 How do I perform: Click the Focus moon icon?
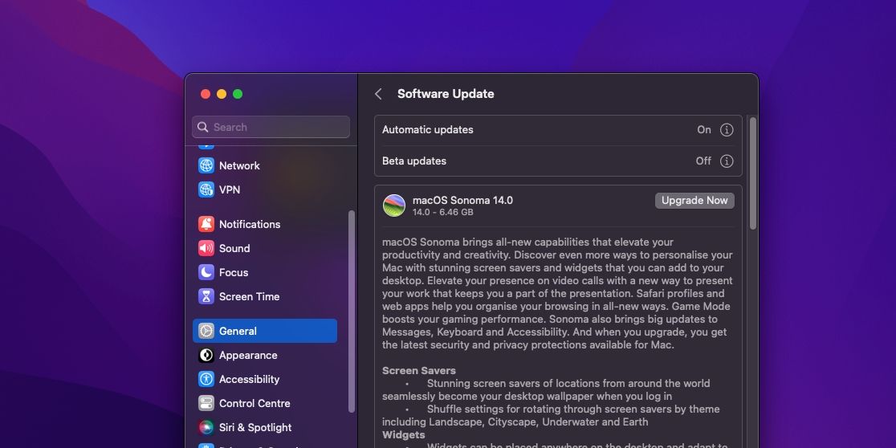point(206,272)
